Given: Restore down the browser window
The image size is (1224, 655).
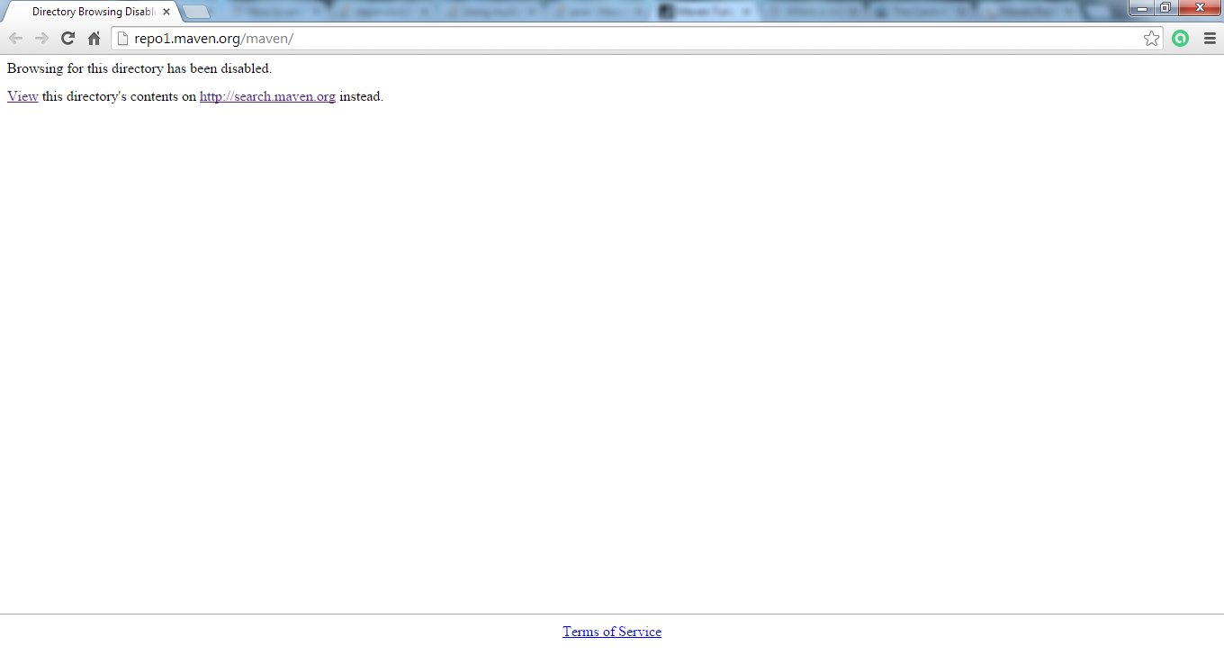Looking at the screenshot, I should pos(1165,8).
